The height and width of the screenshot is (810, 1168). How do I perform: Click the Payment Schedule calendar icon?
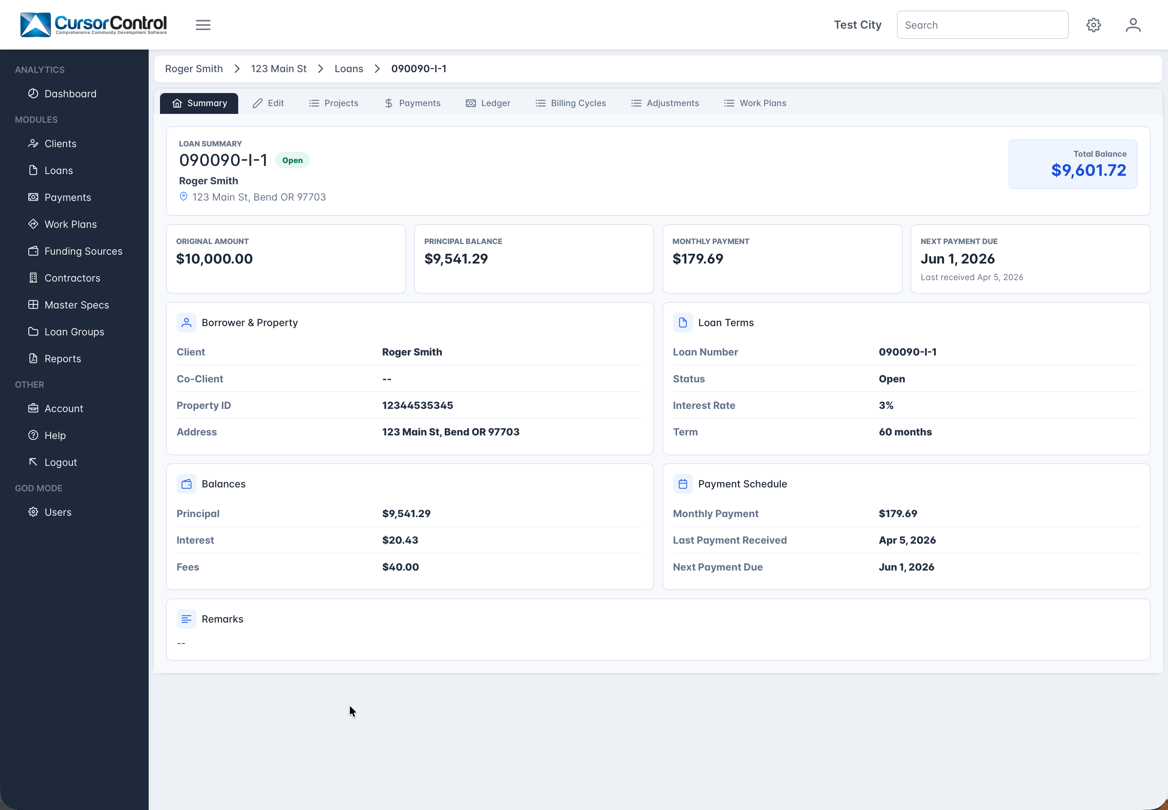682,484
